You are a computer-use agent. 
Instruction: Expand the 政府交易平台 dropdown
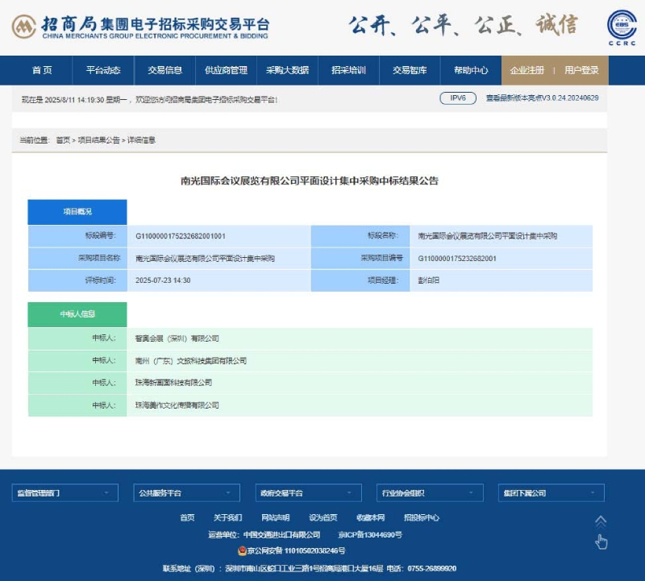[x=309, y=493]
